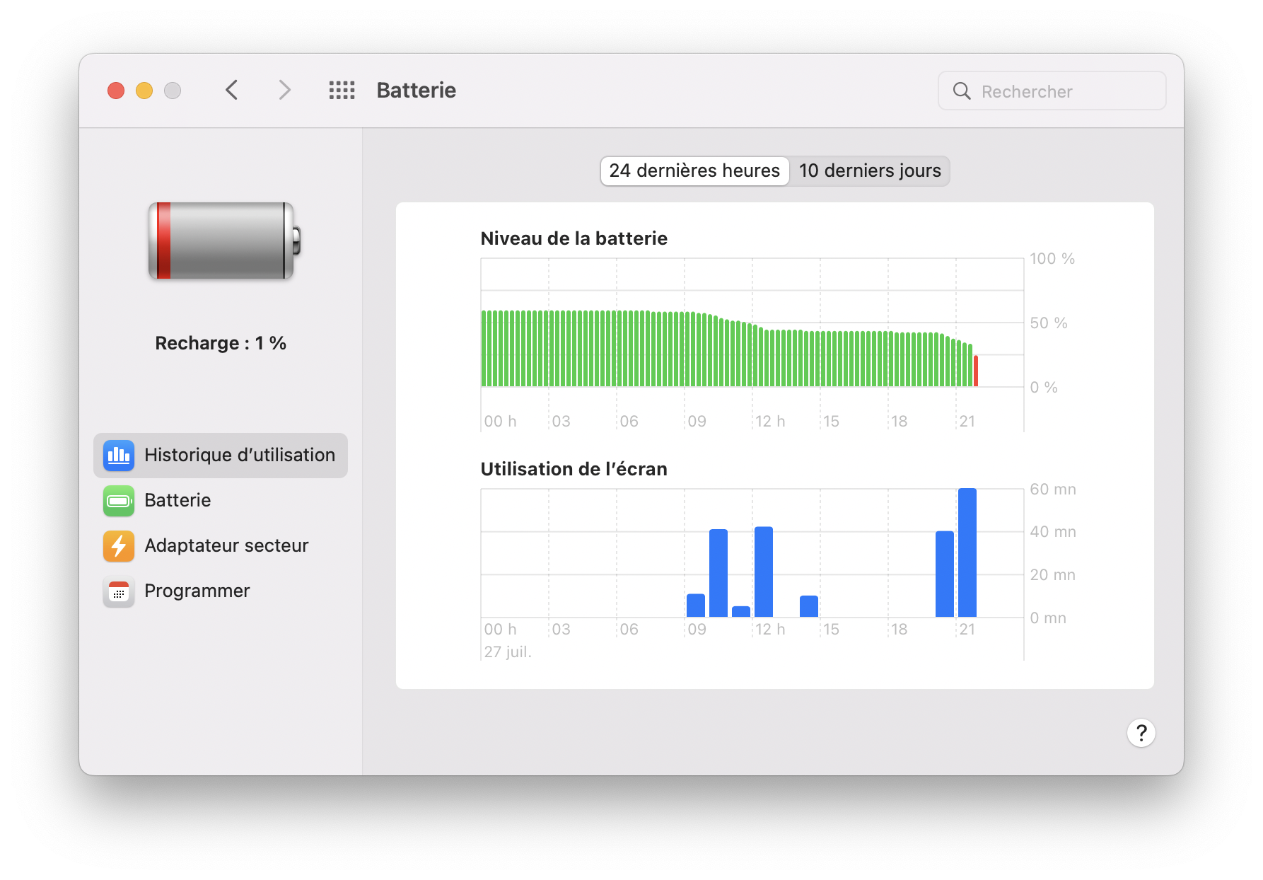Screen dimensions: 1263x880
Task: Click the show-all preferences grid icon
Action: tap(342, 91)
